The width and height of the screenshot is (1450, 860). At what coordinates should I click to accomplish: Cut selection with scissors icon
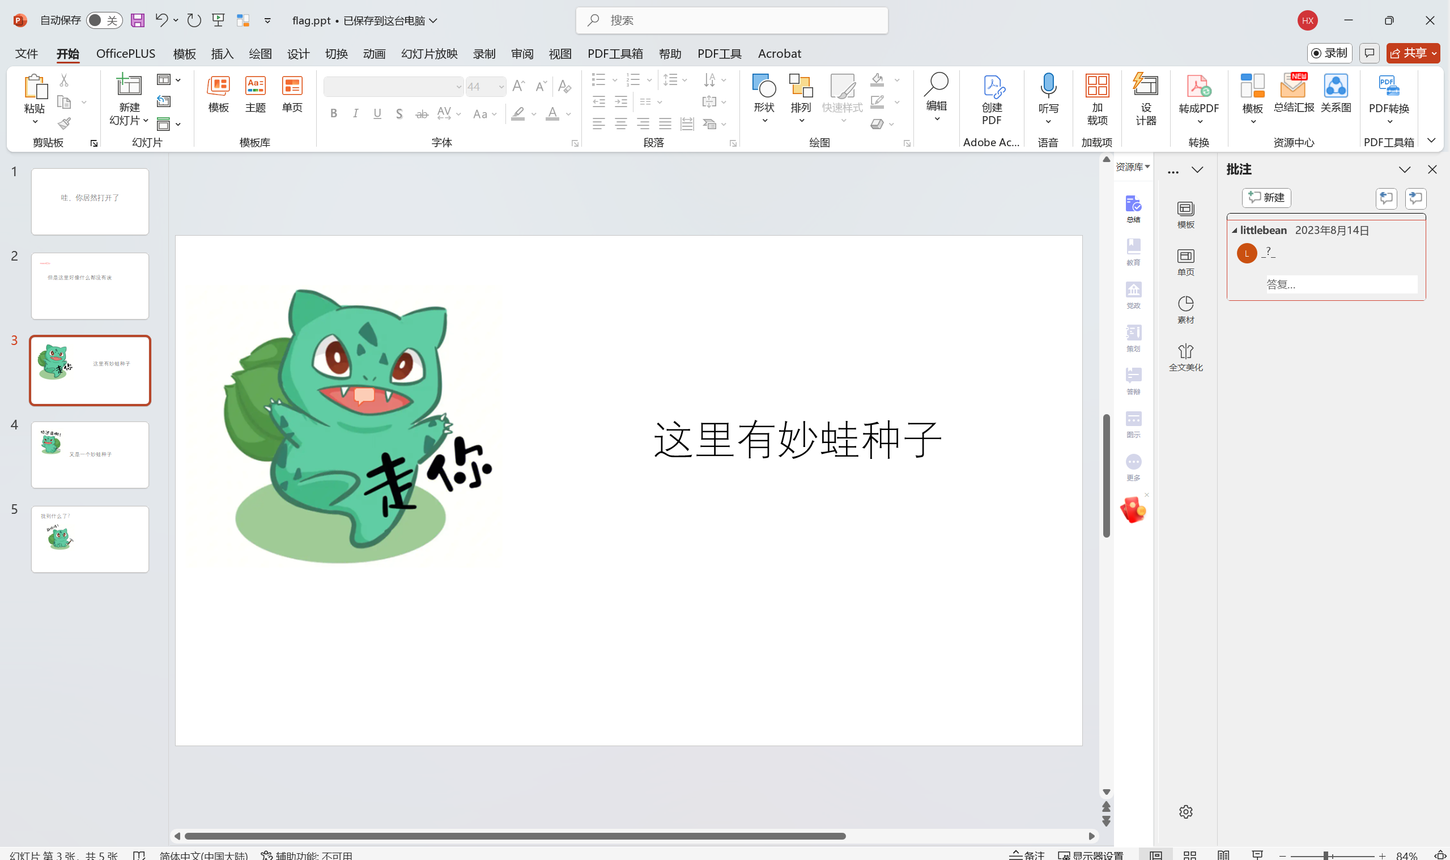pyautogui.click(x=65, y=80)
